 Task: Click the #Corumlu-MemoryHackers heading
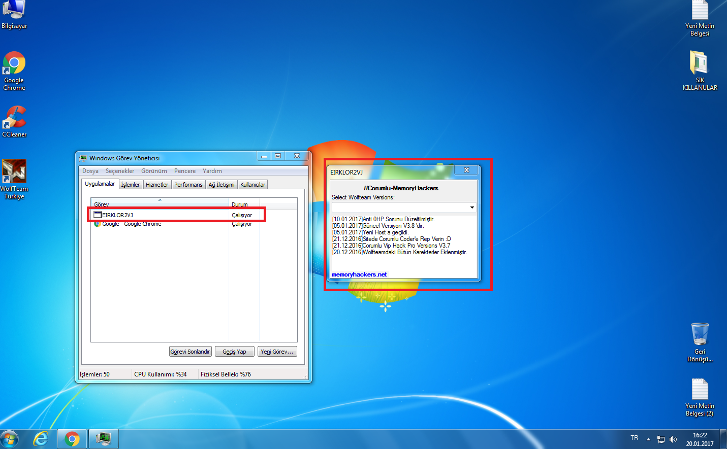pyautogui.click(x=401, y=188)
